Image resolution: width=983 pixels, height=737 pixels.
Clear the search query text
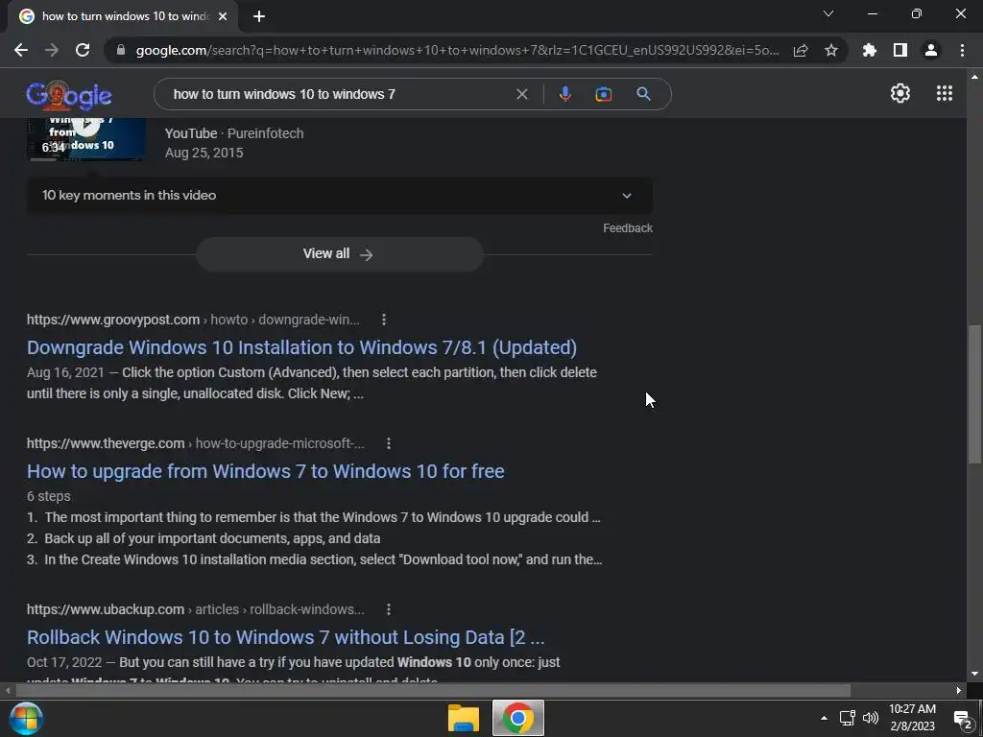(x=521, y=94)
